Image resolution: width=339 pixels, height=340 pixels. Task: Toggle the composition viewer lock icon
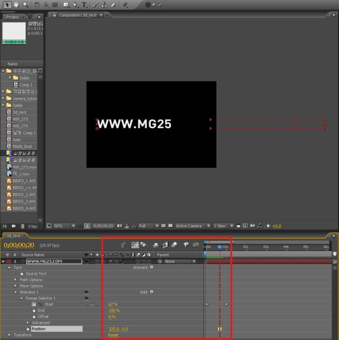tap(54, 15)
